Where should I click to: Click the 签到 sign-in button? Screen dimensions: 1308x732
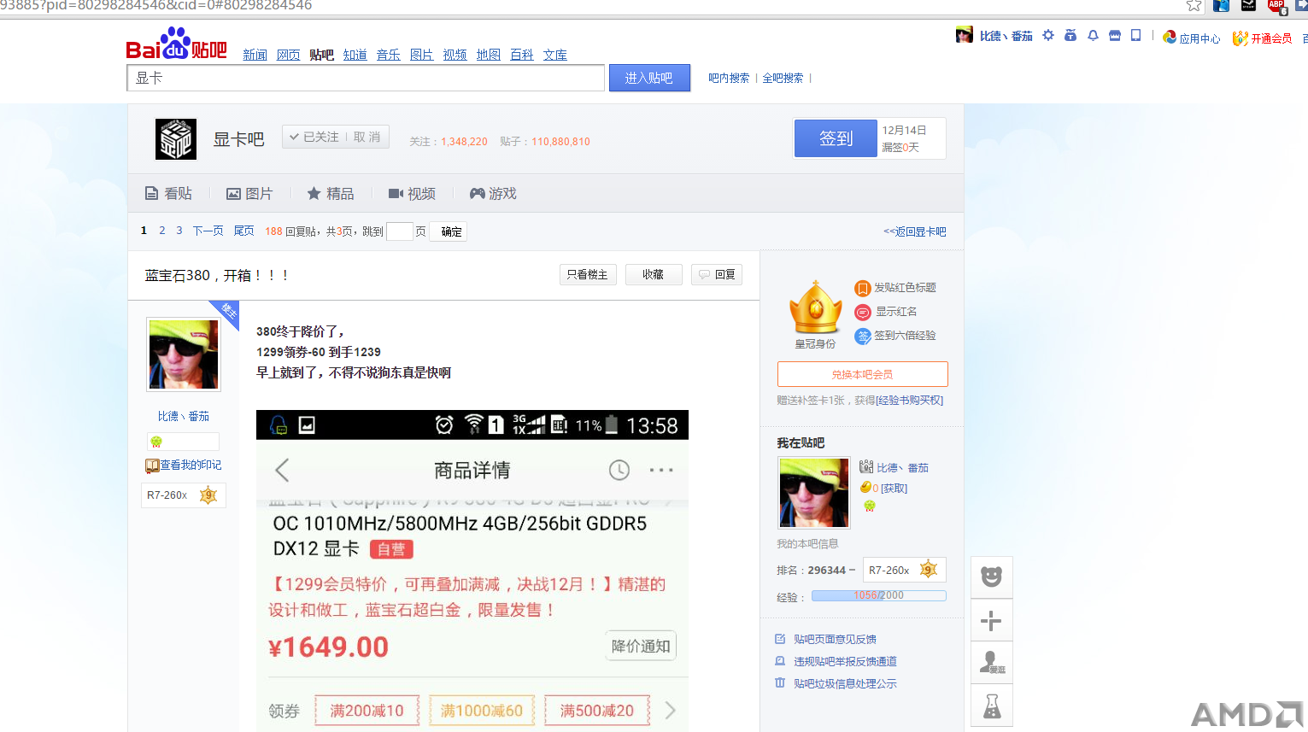point(836,138)
